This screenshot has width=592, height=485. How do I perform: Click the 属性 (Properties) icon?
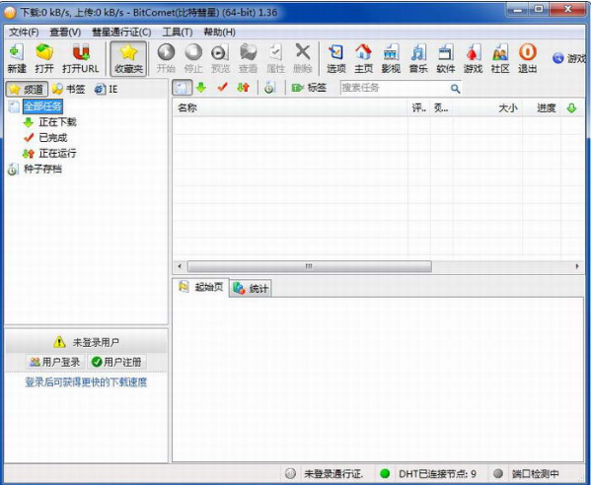pos(275,58)
